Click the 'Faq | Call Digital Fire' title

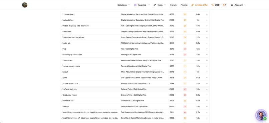tap(129, 49)
